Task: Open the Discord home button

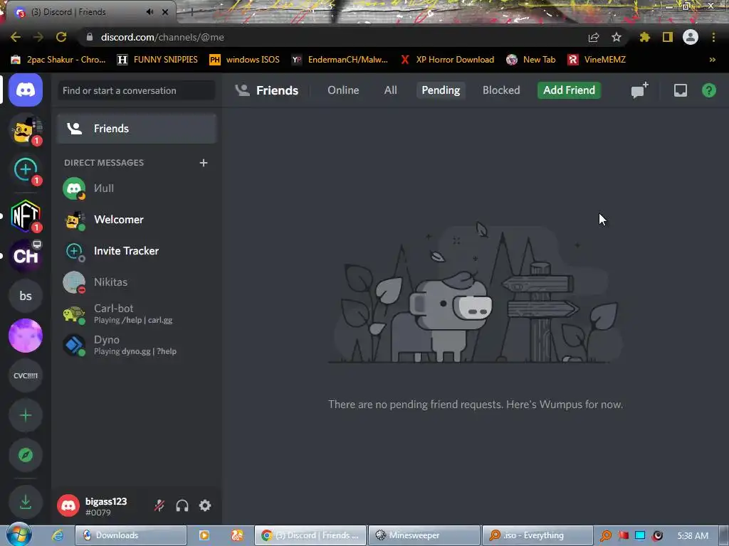Action: coord(26,90)
